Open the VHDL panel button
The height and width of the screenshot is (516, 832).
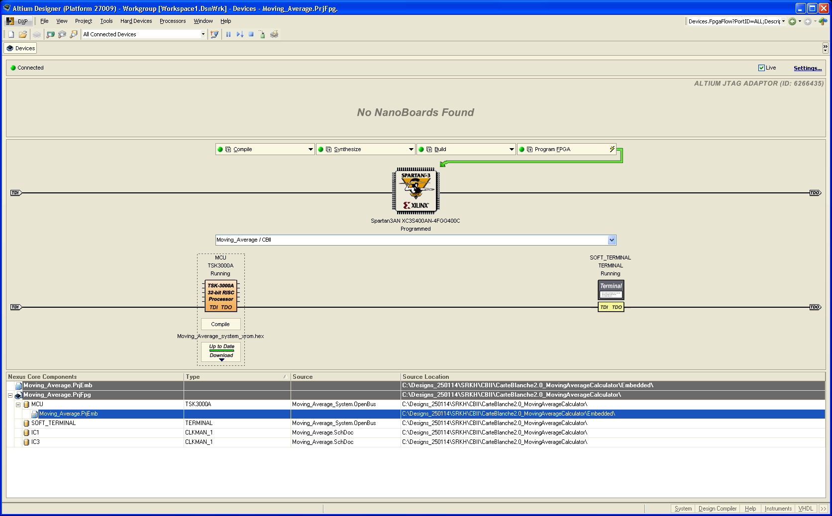806,509
